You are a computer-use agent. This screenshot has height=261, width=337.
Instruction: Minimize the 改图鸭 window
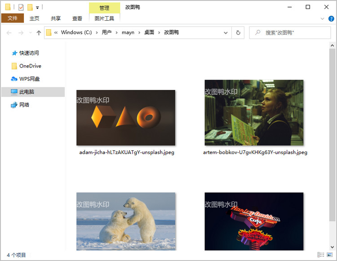(289, 7)
